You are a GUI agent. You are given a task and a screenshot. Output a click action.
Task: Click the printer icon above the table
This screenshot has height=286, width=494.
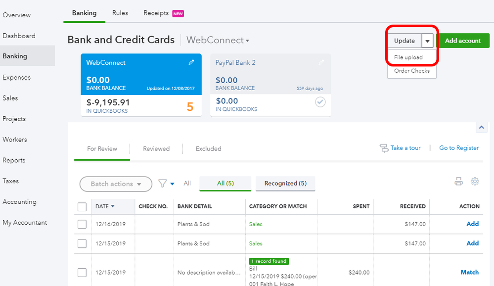click(x=458, y=182)
